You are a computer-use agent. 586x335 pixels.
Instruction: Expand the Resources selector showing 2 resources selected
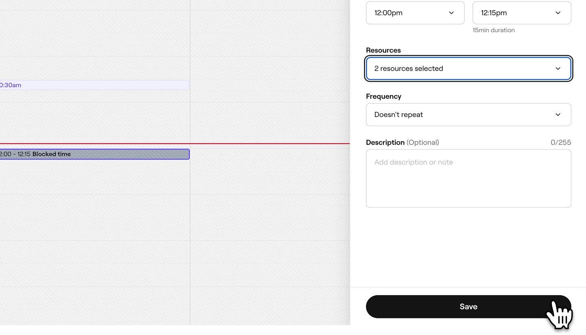[468, 68]
